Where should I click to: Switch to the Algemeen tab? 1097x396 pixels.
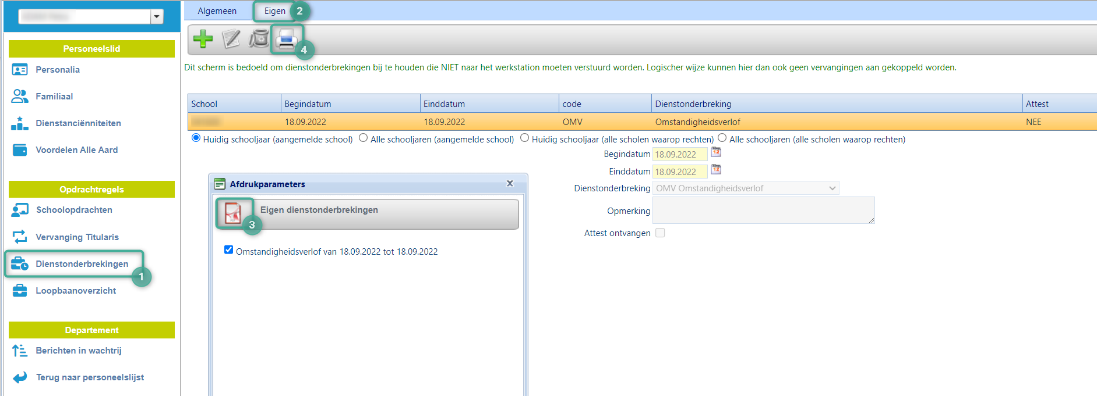pos(217,11)
